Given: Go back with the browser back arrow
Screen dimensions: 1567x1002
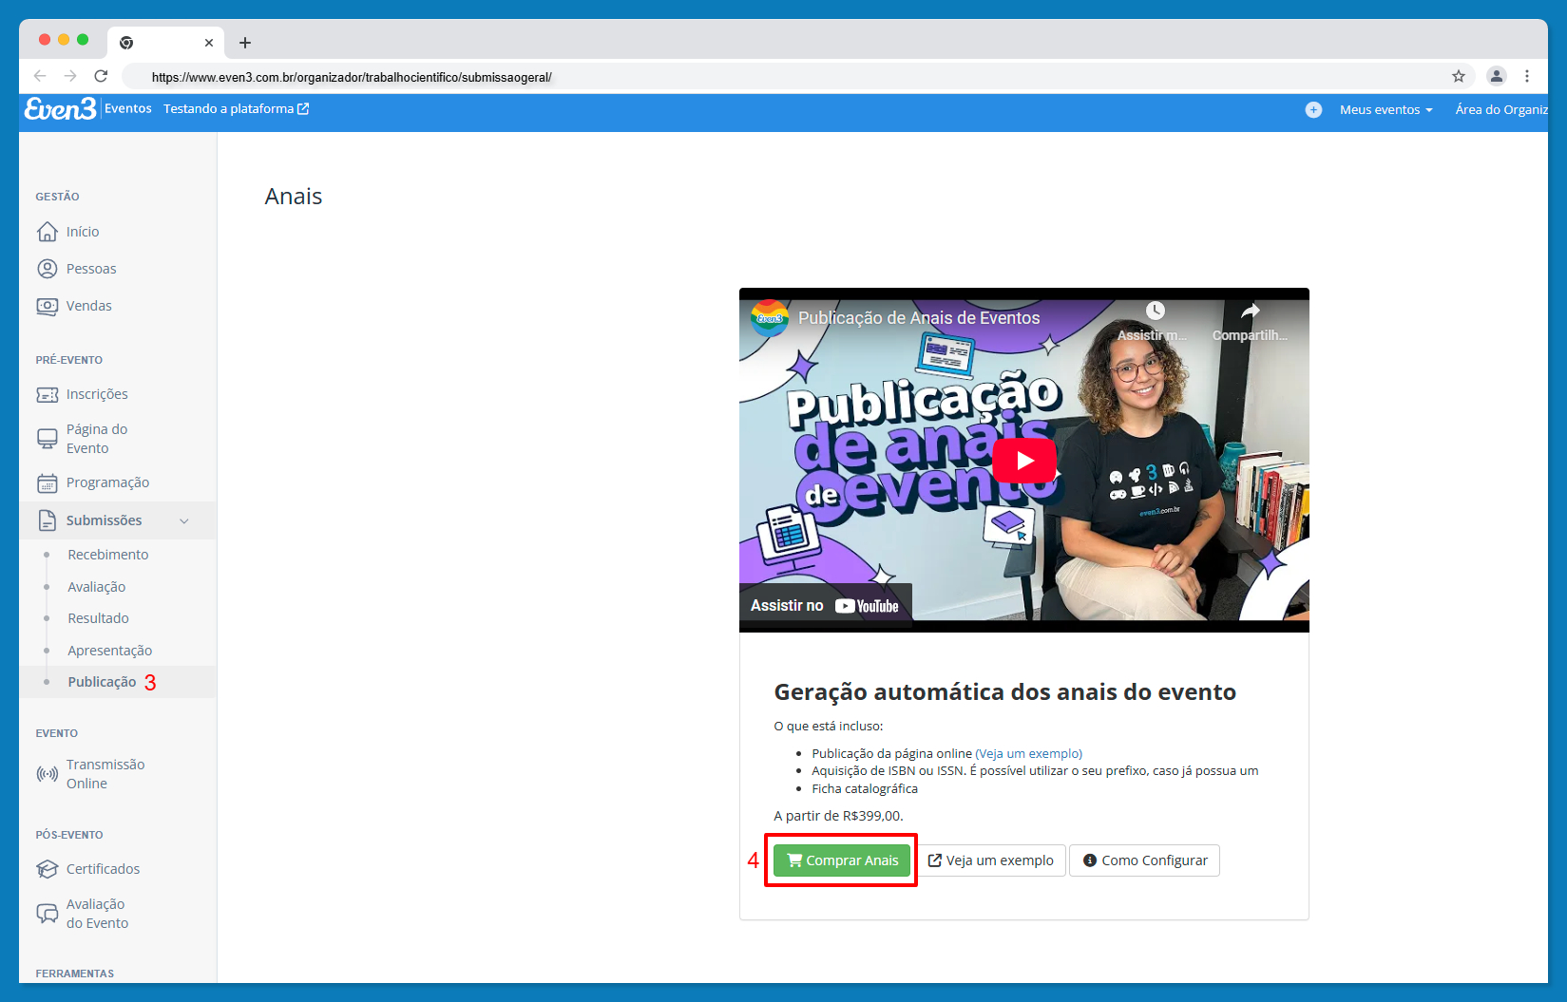Looking at the screenshot, I should 40,76.
